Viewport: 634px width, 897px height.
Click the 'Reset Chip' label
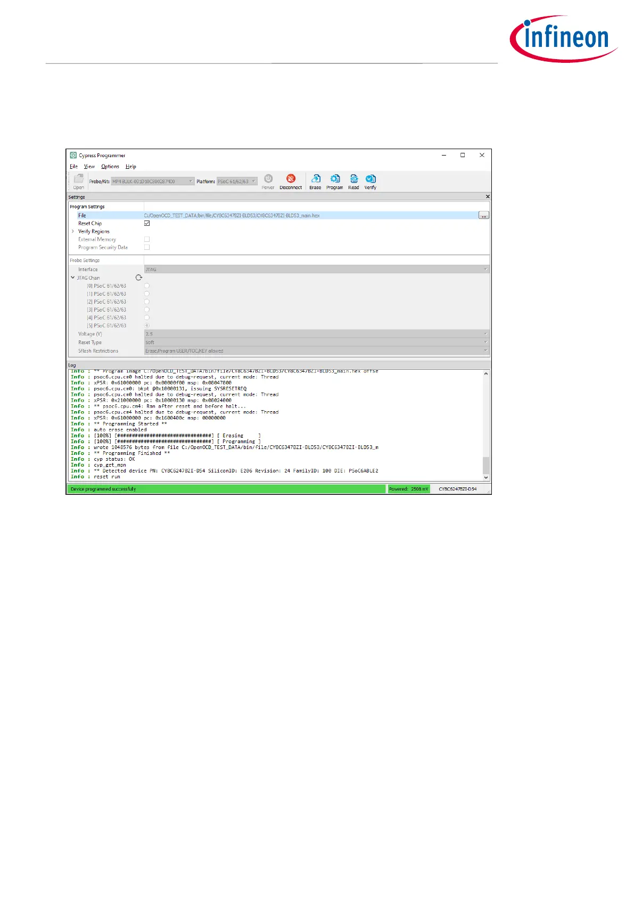[x=90, y=223]
